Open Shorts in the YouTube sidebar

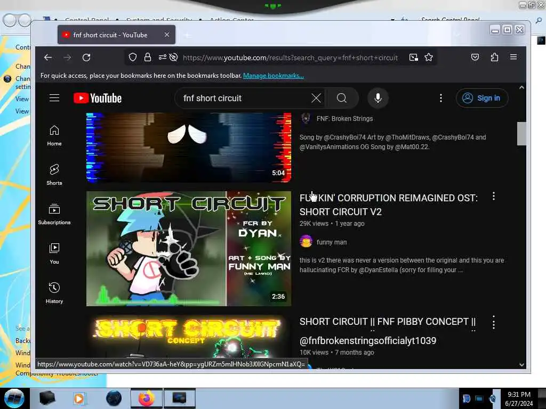point(54,175)
